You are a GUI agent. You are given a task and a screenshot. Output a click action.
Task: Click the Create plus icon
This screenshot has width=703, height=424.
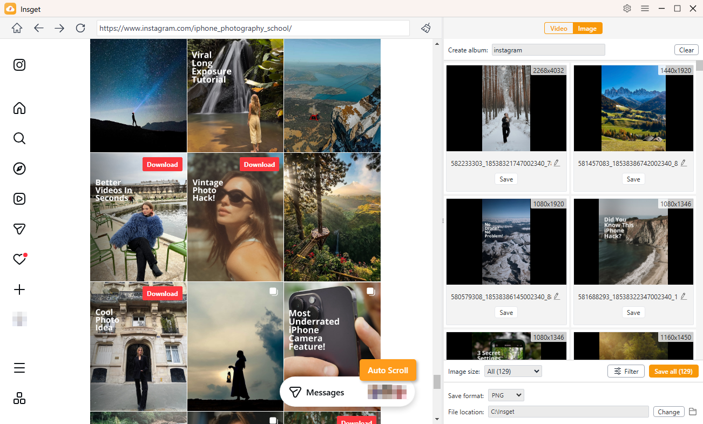(x=19, y=290)
